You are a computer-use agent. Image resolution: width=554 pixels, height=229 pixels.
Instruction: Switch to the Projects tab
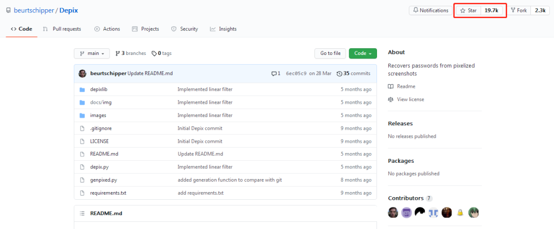tap(145, 29)
